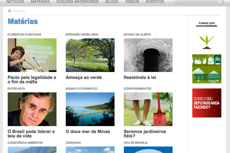
Task: Open 'O Brasil pode liderar a teia da vida'
Action: coord(31,134)
